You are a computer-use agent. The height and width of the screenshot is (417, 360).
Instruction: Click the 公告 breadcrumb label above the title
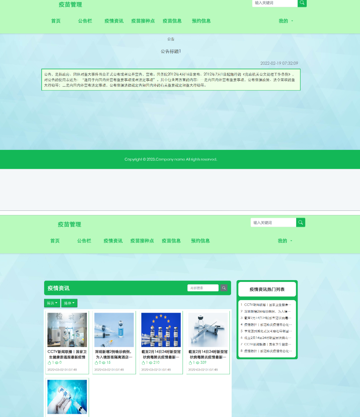(x=171, y=39)
